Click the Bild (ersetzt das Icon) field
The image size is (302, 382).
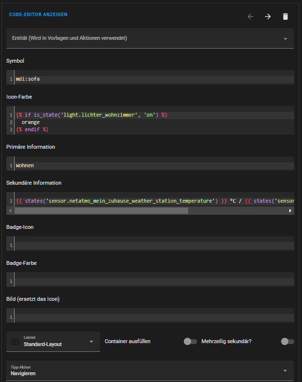pos(150,315)
